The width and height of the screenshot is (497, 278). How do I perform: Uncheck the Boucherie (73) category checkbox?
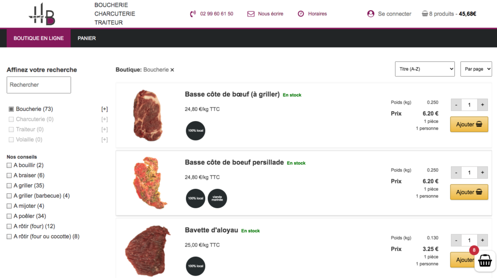[x=11, y=109]
